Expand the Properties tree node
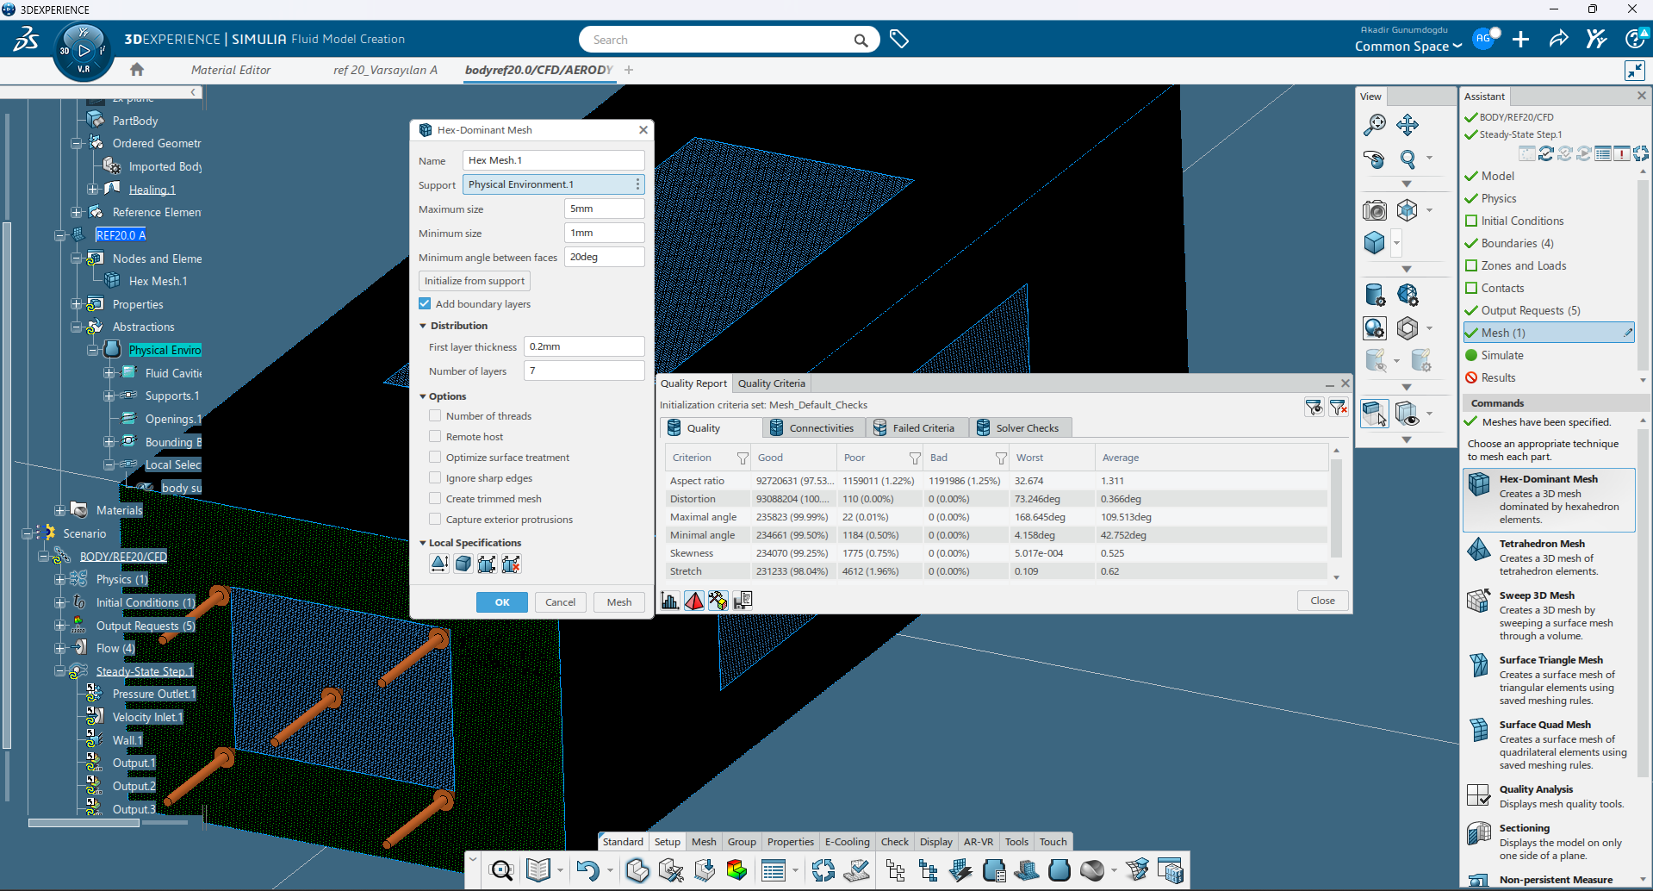This screenshot has height=891, width=1653. tap(76, 304)
